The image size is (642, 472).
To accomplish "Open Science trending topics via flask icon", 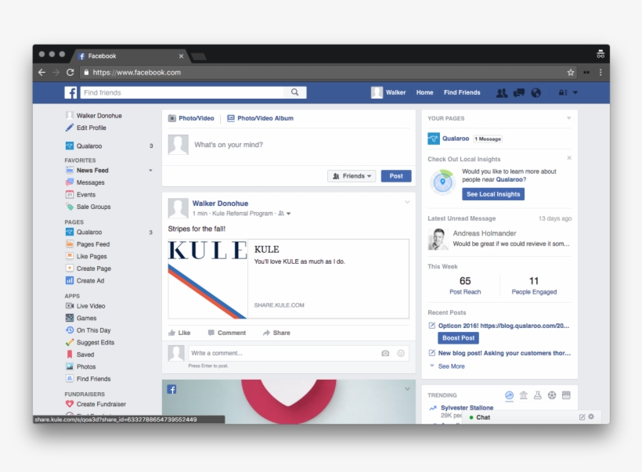I will click(x=538, y=395).
